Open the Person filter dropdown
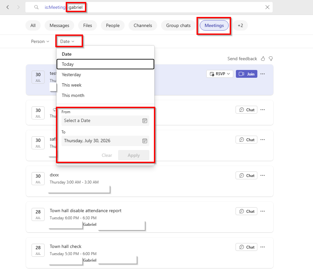 tap(40, 42)
